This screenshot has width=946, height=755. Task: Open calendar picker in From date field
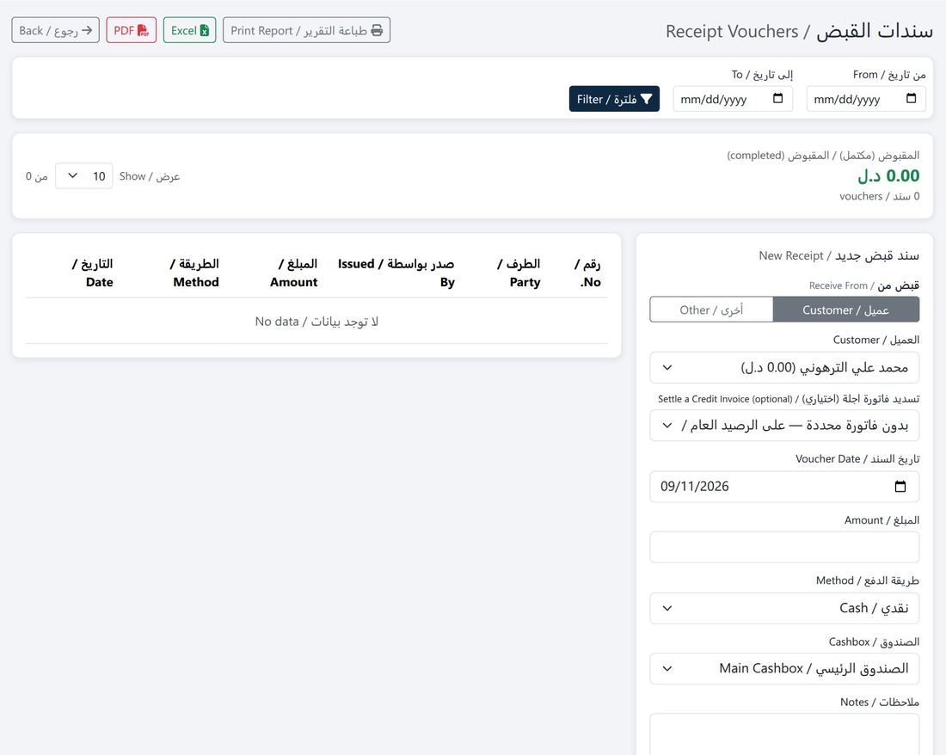(911, 98)
